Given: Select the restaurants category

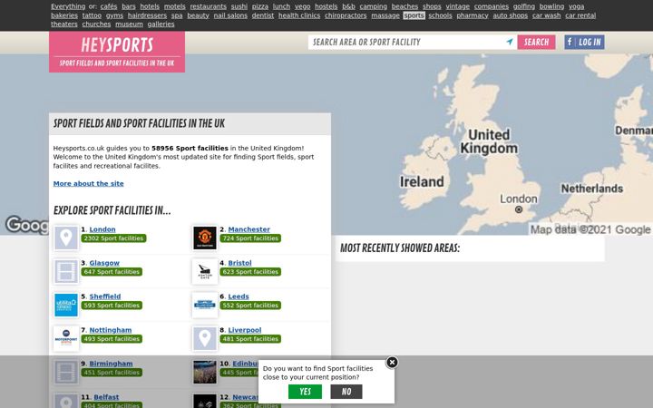Looking at the screenshot, I should coord(209,6).
